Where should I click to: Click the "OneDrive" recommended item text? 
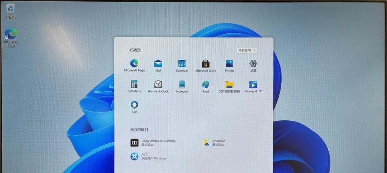[x=218, y=141]
